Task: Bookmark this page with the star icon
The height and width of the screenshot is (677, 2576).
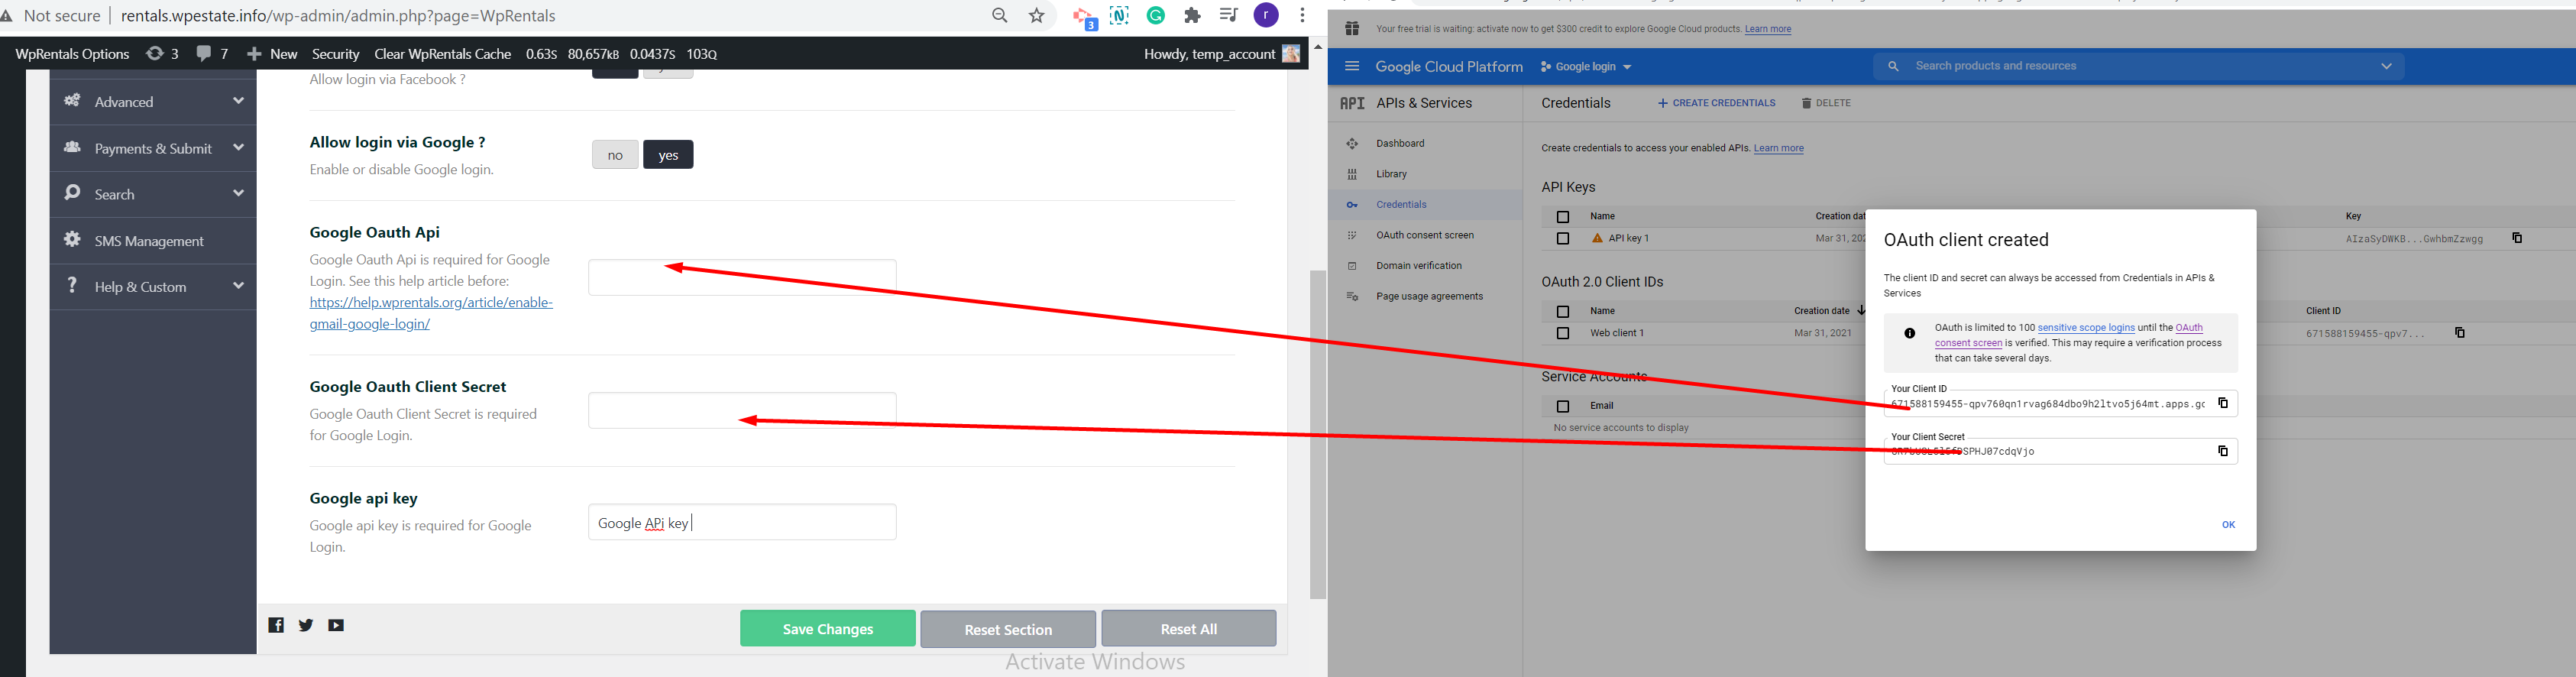Action: (x=1037, y=16)
